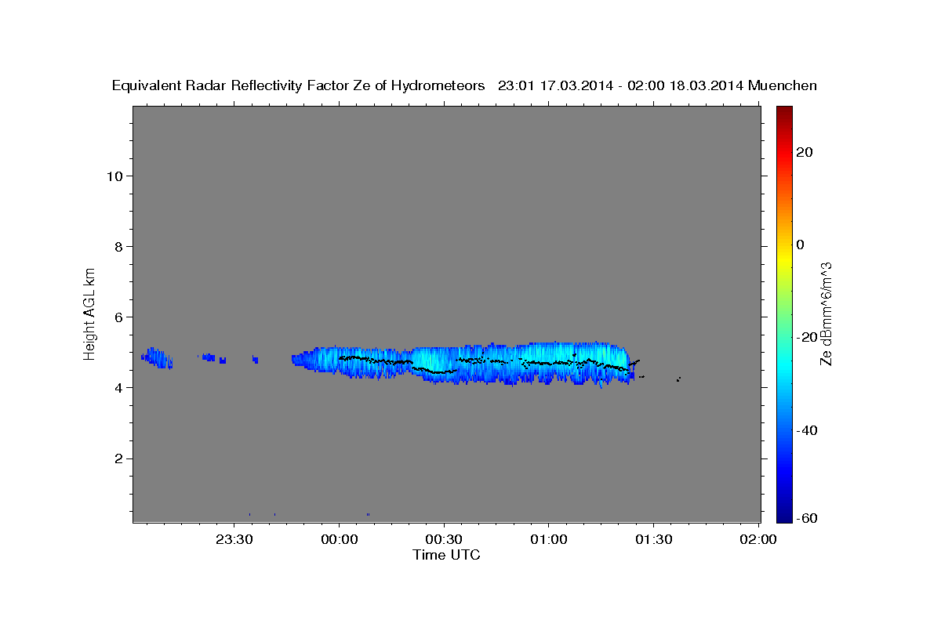Image resolution: width=941 pixels, height=627 pixels.
Task: Click the dark red top of the colorbar
Action: point(784,114)
